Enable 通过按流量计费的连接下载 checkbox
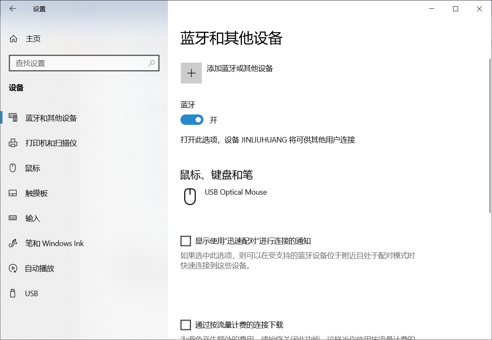The width and height of the screenshot is (492, 340). 185,325
